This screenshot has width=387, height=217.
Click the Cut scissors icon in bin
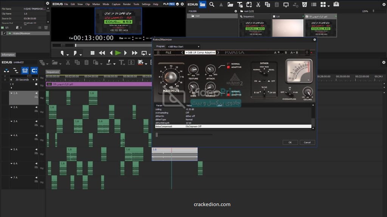pos(258,5)
